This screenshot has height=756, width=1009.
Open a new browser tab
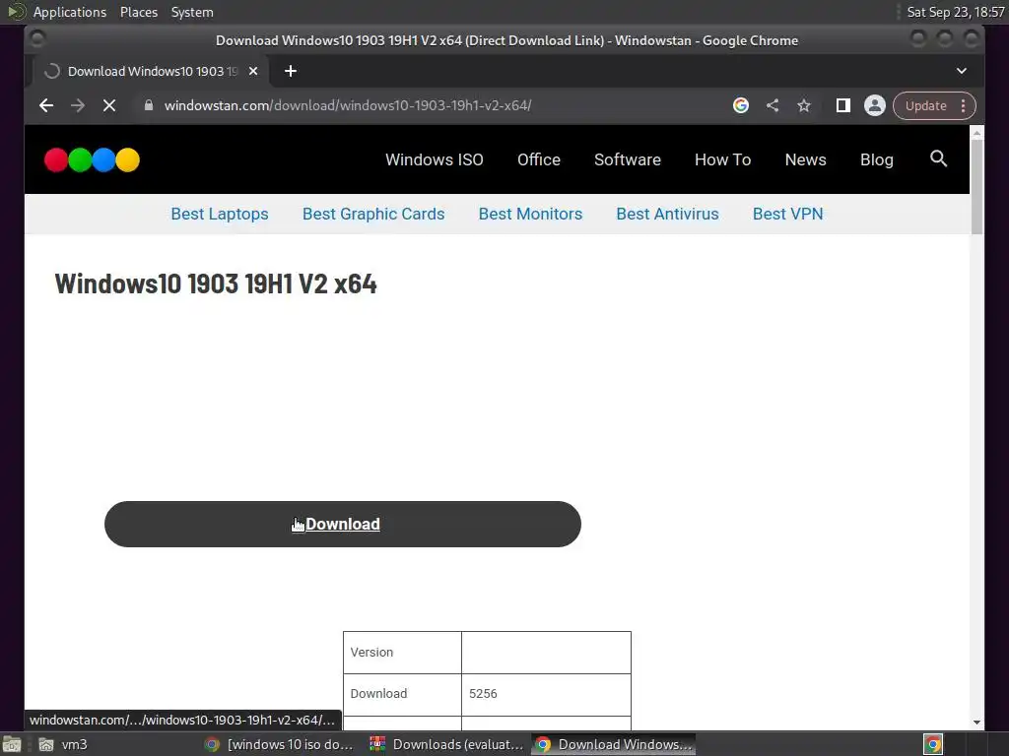click(x=291, y=71)
